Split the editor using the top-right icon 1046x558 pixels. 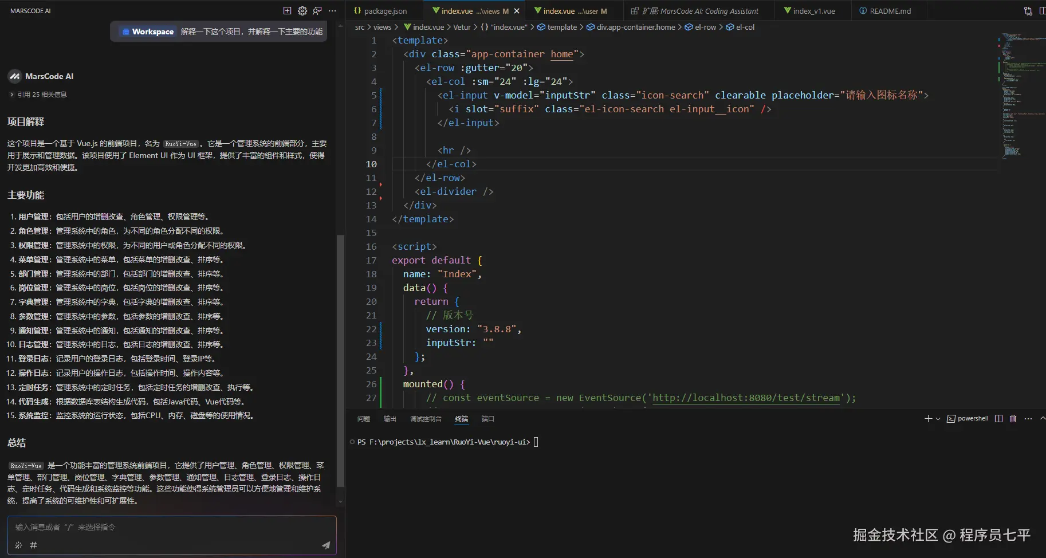(1043, 10)
